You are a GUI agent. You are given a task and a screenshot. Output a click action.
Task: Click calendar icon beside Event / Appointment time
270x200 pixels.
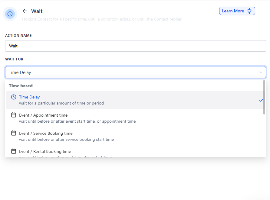coord(14,115)
